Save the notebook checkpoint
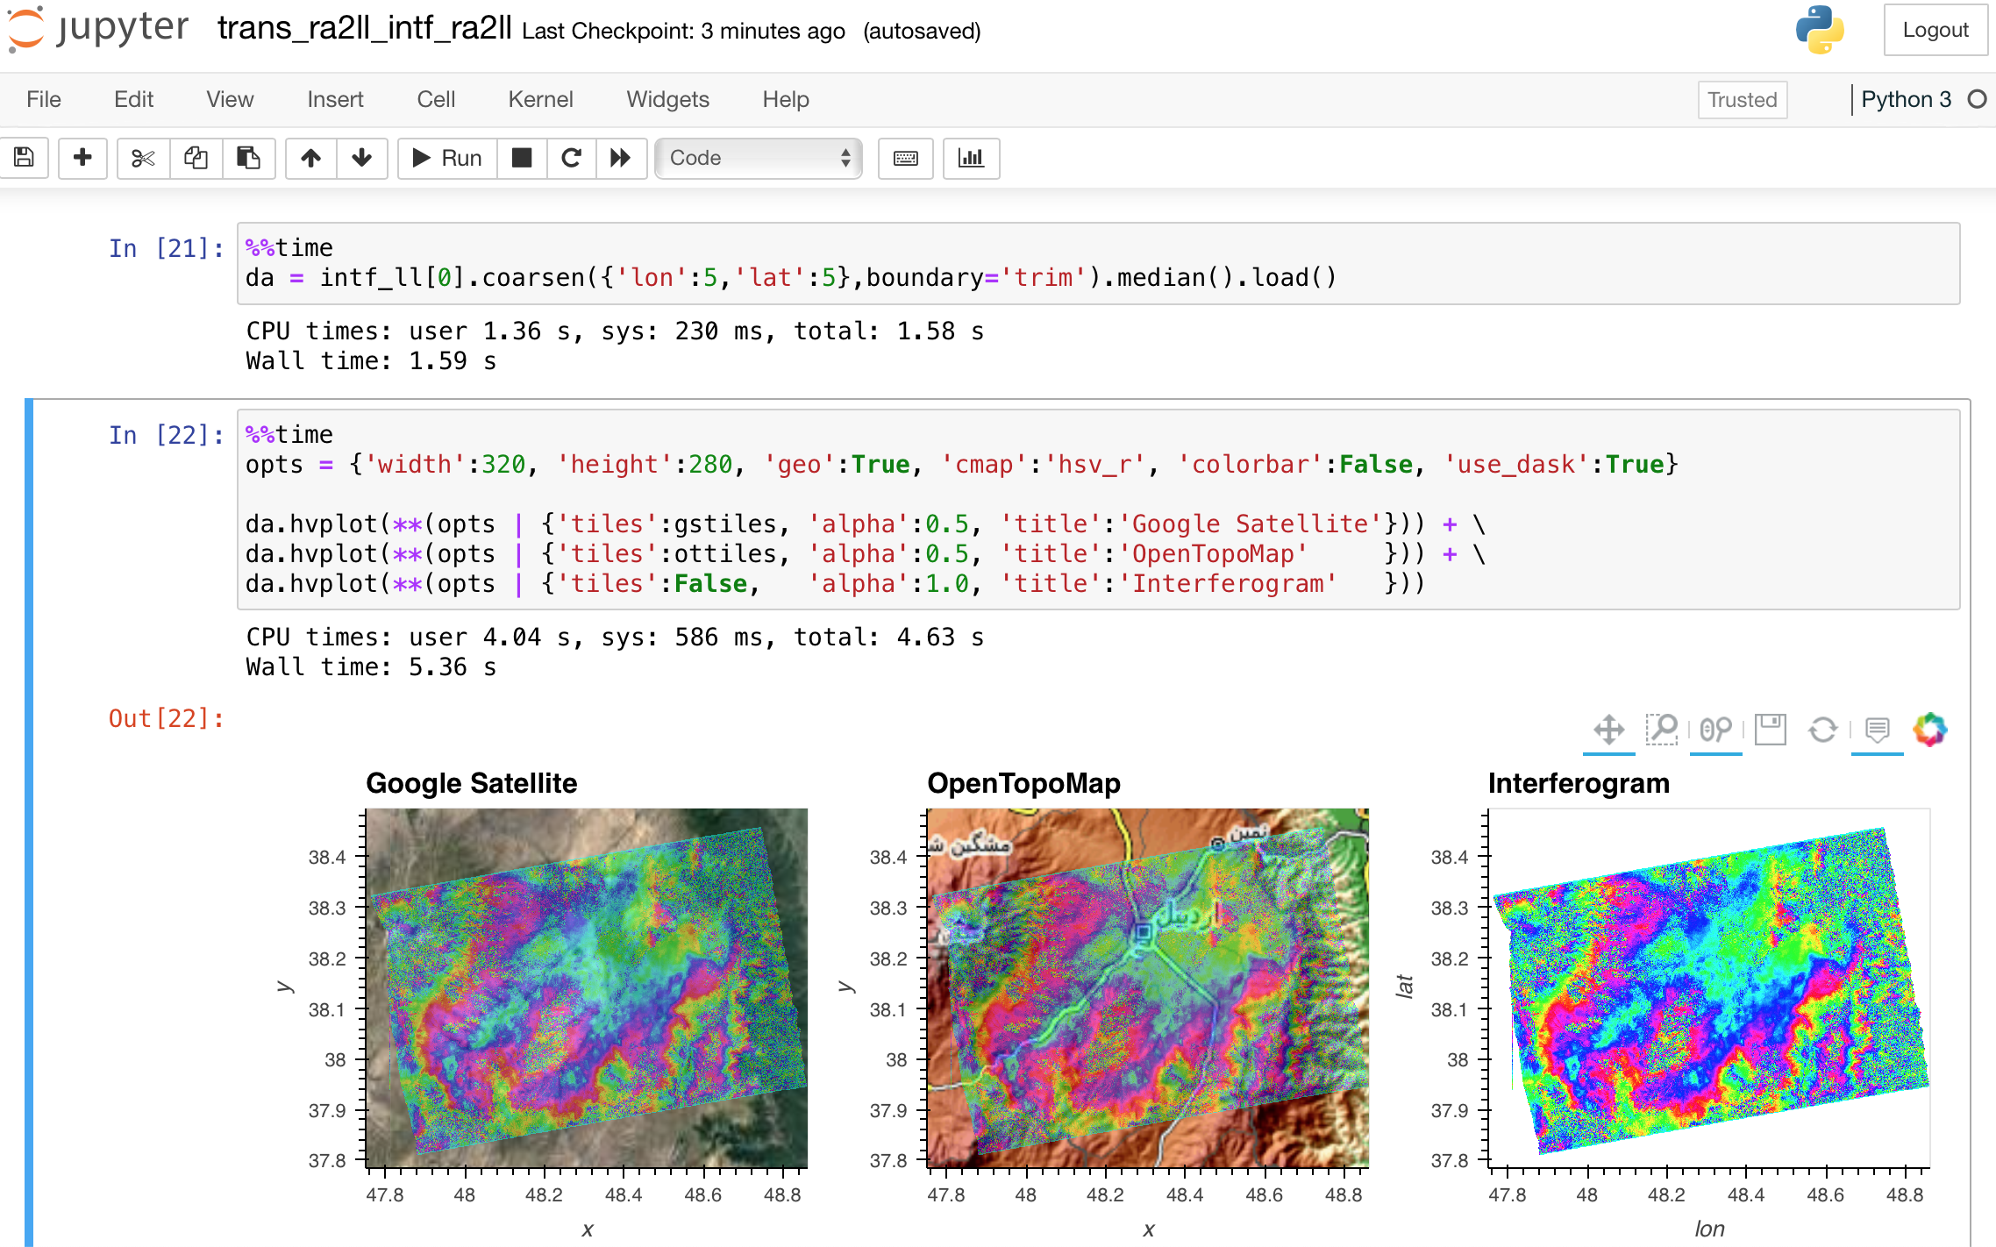 (x=24, y=159)
